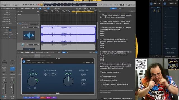This screenshot has height=100, width=179.
Task: Toggle the yellow Cycle mode button
Action: click(x=41, y=5)
